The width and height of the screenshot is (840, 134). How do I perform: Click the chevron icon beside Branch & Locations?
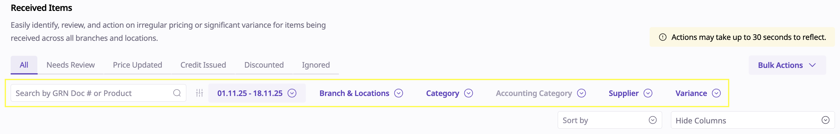[398, 93]
